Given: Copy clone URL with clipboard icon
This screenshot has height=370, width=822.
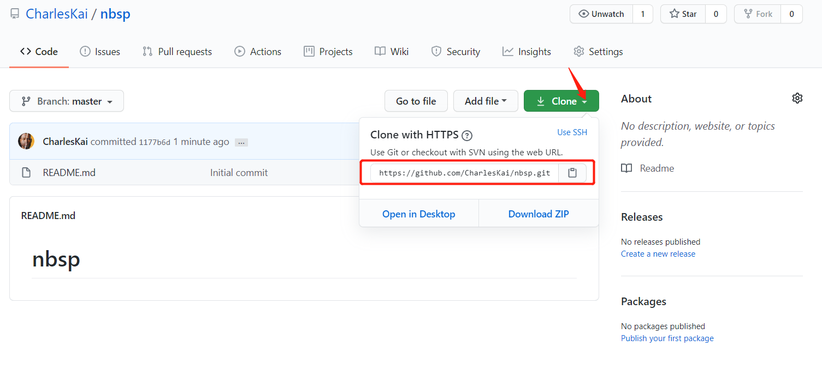Looking at the screenshot, I should tap(572, 173).
